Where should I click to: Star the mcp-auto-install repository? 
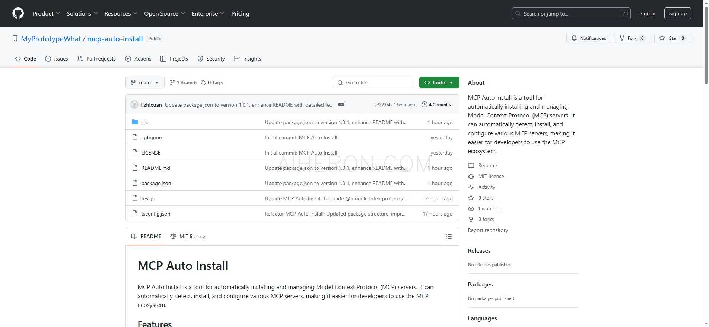coord(673,38)
